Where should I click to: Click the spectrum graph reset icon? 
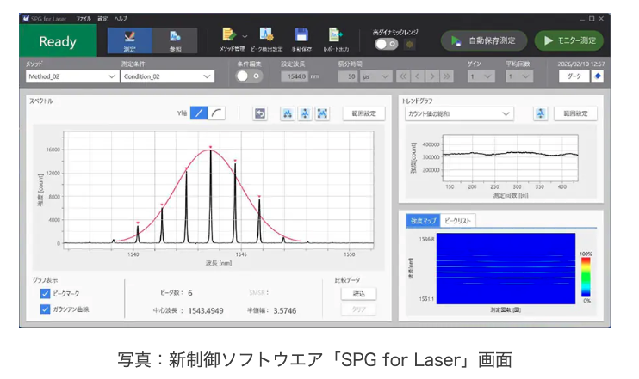tap(258, 113)
